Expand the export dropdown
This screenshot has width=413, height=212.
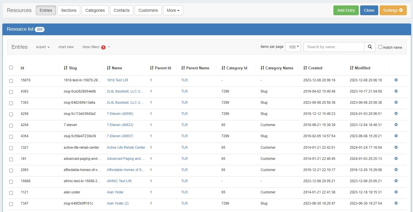[x=43, y=47]
